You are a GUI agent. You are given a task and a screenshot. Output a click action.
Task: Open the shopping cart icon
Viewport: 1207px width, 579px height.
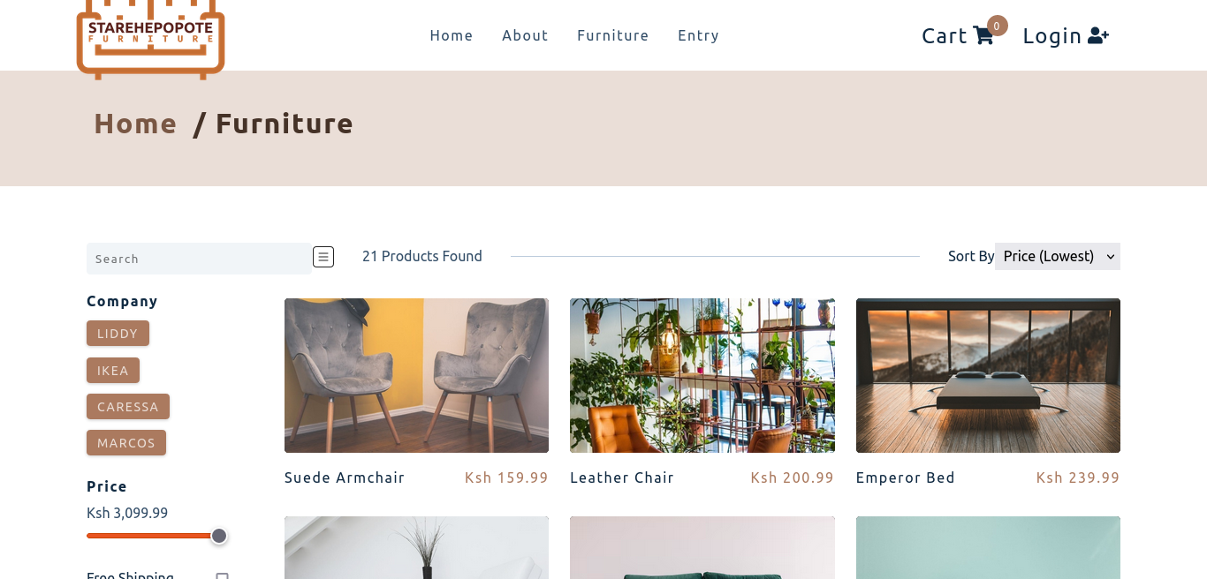coord(983,35)
